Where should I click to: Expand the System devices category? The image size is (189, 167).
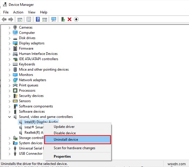10,143
